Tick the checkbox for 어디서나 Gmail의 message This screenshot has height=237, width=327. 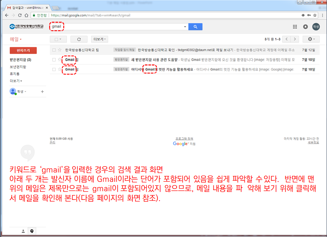coord(54,69)
